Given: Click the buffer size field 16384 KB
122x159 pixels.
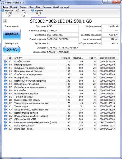Looking at the screenshot, I should coord(110,26).
